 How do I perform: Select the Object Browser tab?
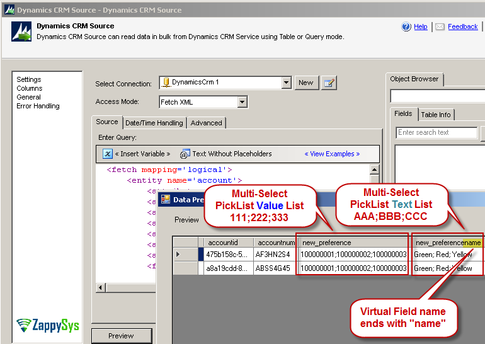pos(414,79)
